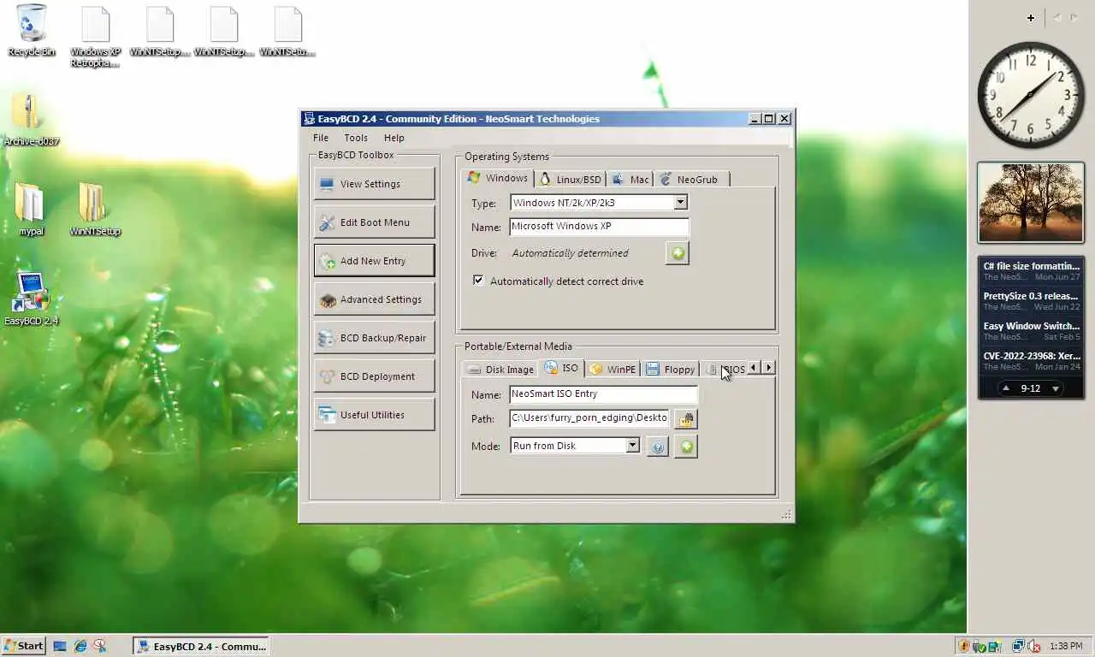Click the ISO mode help icon
The width and height of the screenshot is (1095, 657).
point(657,447)
